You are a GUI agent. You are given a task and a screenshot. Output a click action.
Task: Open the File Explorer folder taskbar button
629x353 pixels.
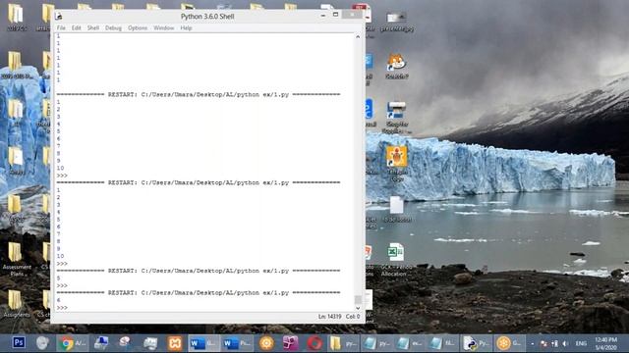tap(343, 343)
